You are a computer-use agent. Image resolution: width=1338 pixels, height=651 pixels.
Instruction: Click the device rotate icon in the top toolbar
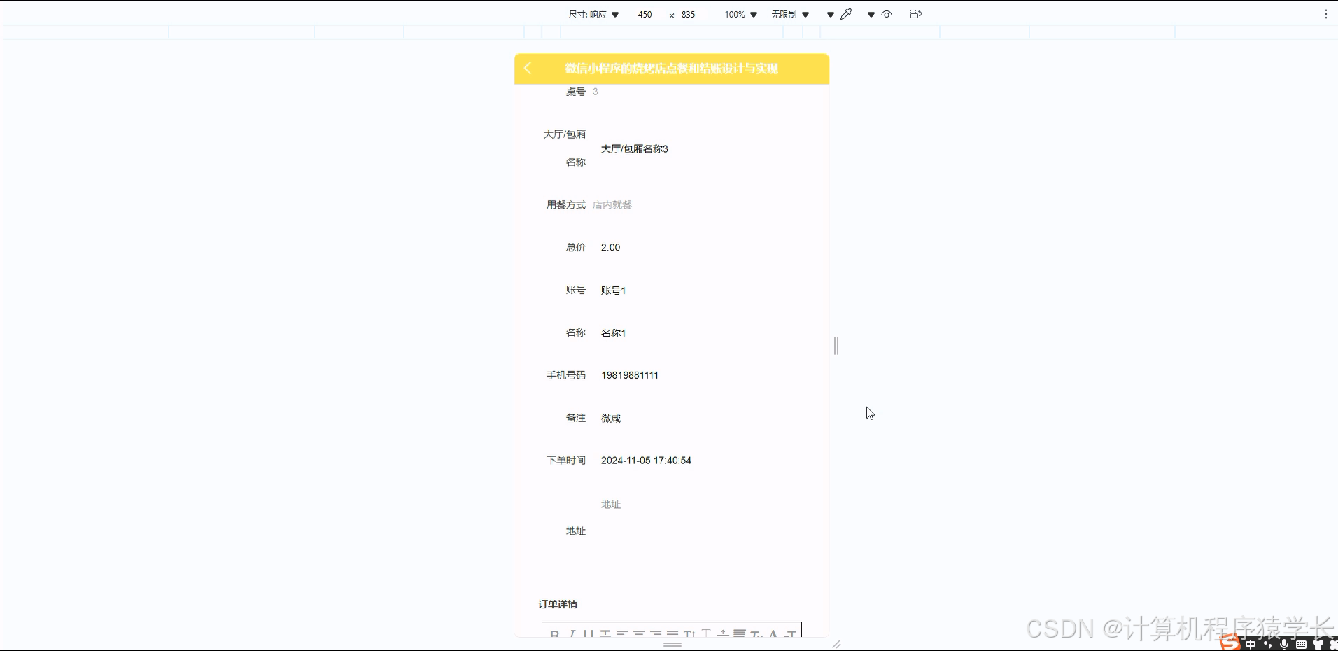click(x=916, y=14)
